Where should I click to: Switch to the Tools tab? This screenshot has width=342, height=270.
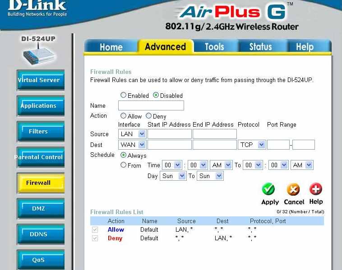[x=214, y=47]
